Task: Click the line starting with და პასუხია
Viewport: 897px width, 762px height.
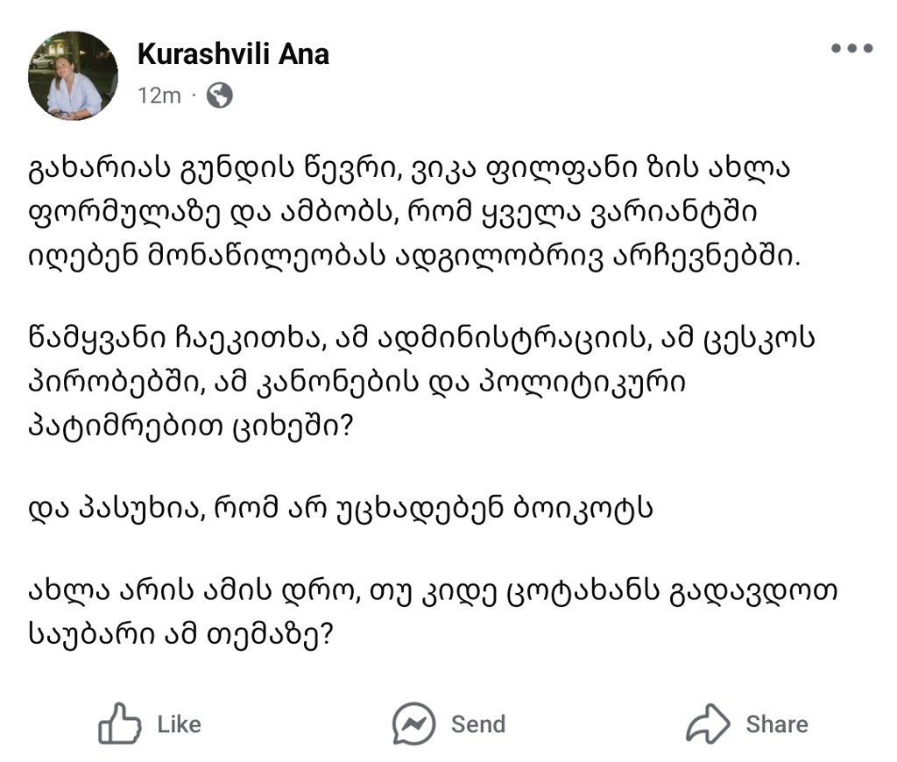Action: coord(341,508)
